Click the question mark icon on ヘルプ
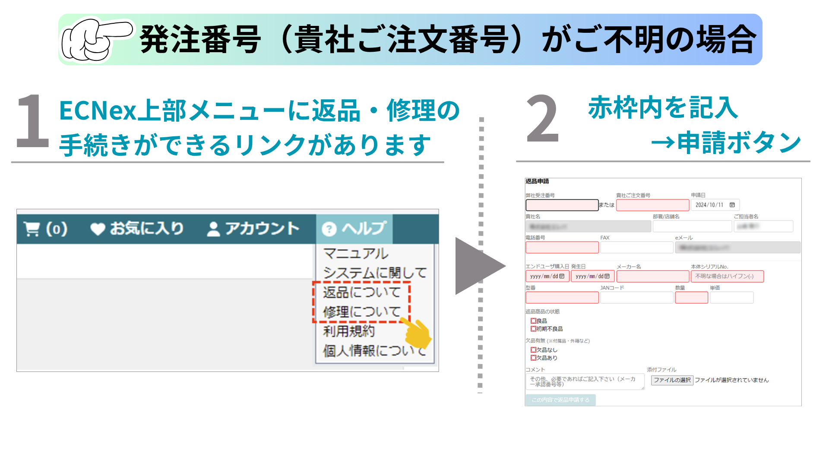Viewport: 829px width, 466px height. 330,228
